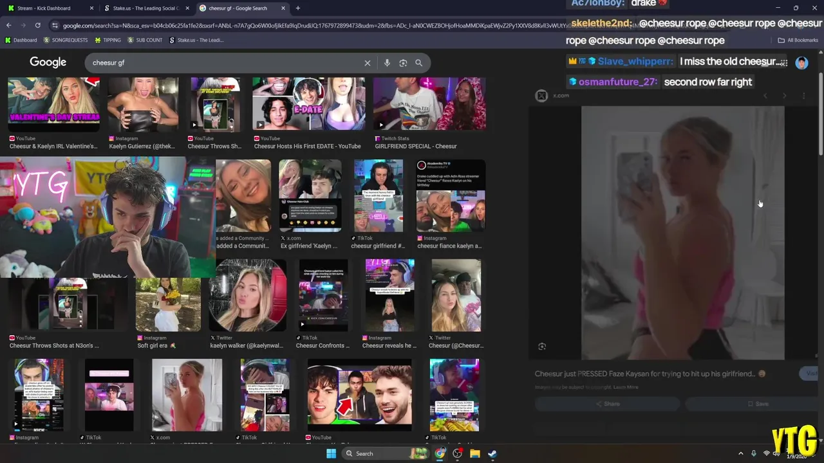The width and height of the screenshot is (824, 463).
Task: Open Cheesur & Kaelyn Valentine's Day stream thumbnail
Action: (x=53, y=104)
